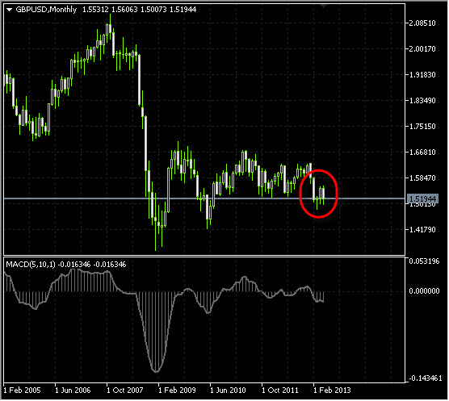The image size is (449, 401).
Task: Click the 1.91830 price axis label
Action: click(422, 75)
